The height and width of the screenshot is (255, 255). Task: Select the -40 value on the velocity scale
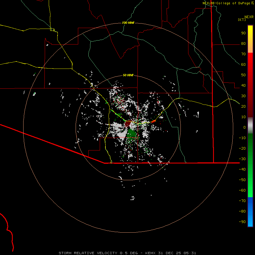coord(242,169)
